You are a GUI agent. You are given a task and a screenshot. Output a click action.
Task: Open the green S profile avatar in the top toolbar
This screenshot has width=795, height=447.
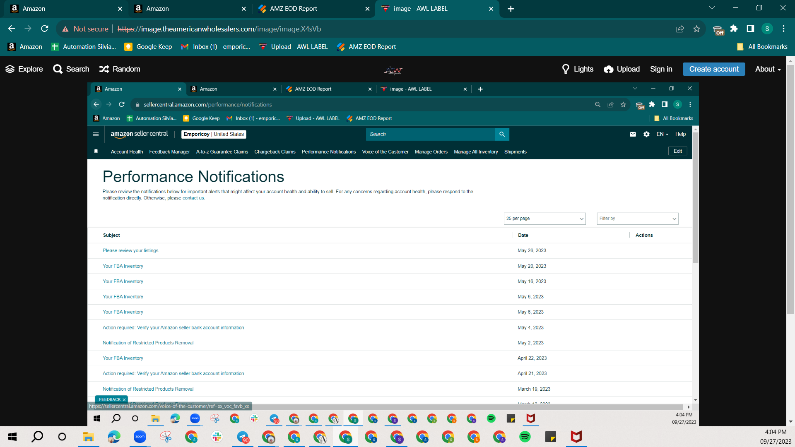tap(767, 29)
